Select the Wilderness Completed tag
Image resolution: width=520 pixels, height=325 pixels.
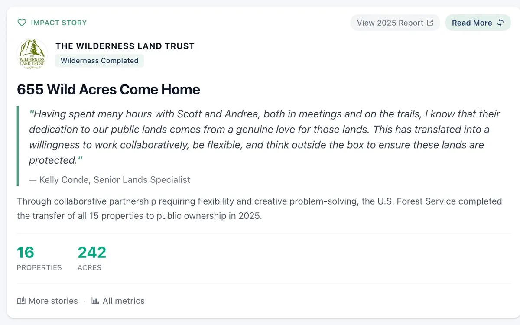click(99, 61)
